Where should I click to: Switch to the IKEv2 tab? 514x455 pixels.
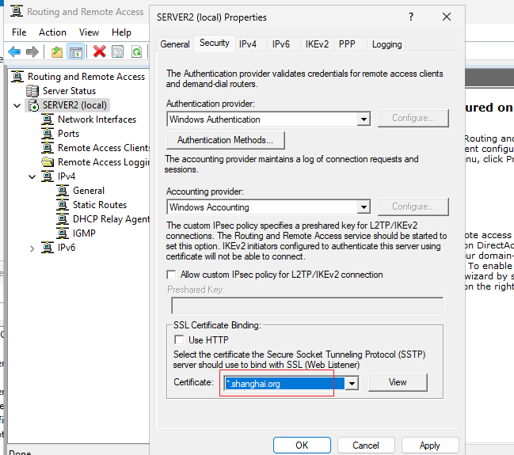[317, 44]
